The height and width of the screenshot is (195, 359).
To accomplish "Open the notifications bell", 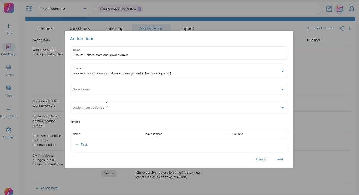I will coord(351,9).
